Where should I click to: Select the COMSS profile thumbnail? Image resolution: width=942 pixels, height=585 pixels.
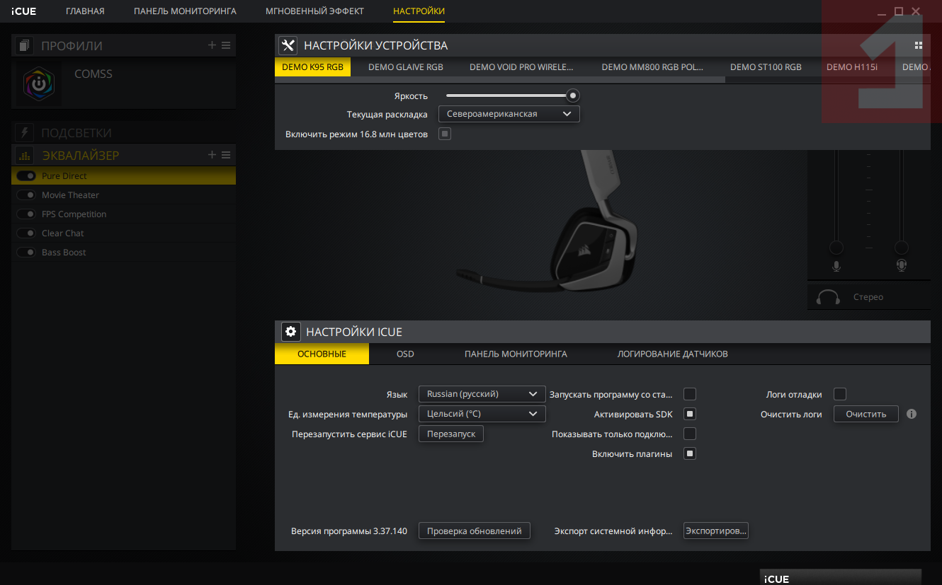pyautogui.click(x=38, y=82)
